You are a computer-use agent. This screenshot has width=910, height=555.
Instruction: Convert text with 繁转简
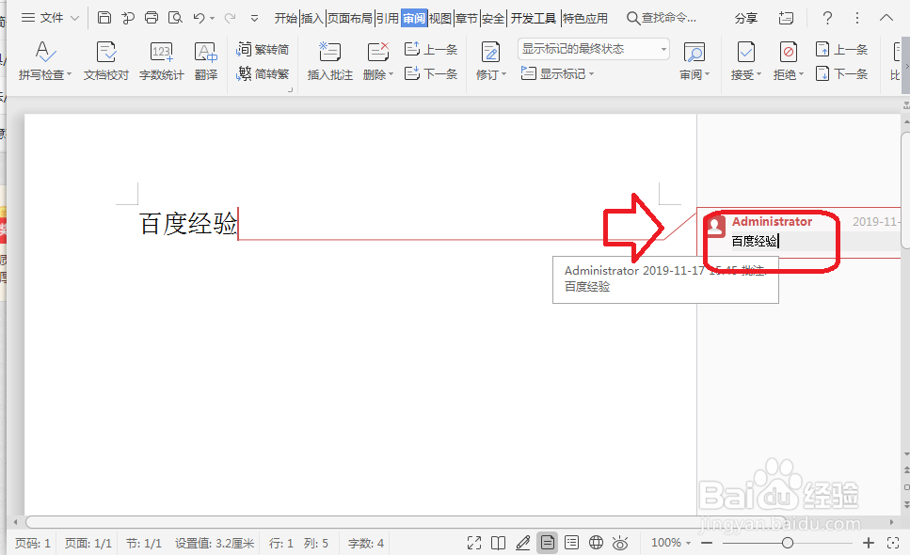tap(263, 49)
